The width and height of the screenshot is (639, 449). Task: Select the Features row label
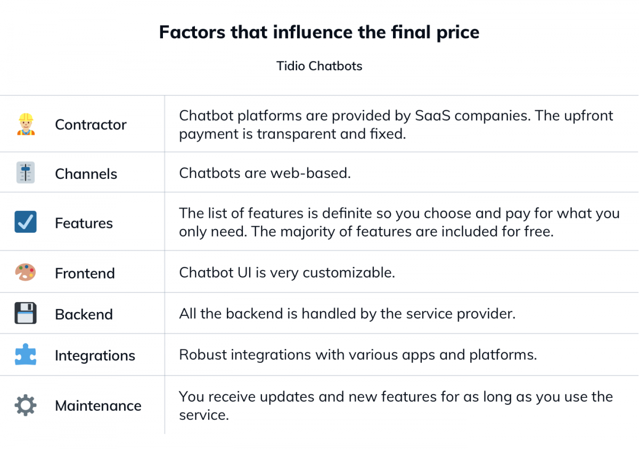coord(84,223)
